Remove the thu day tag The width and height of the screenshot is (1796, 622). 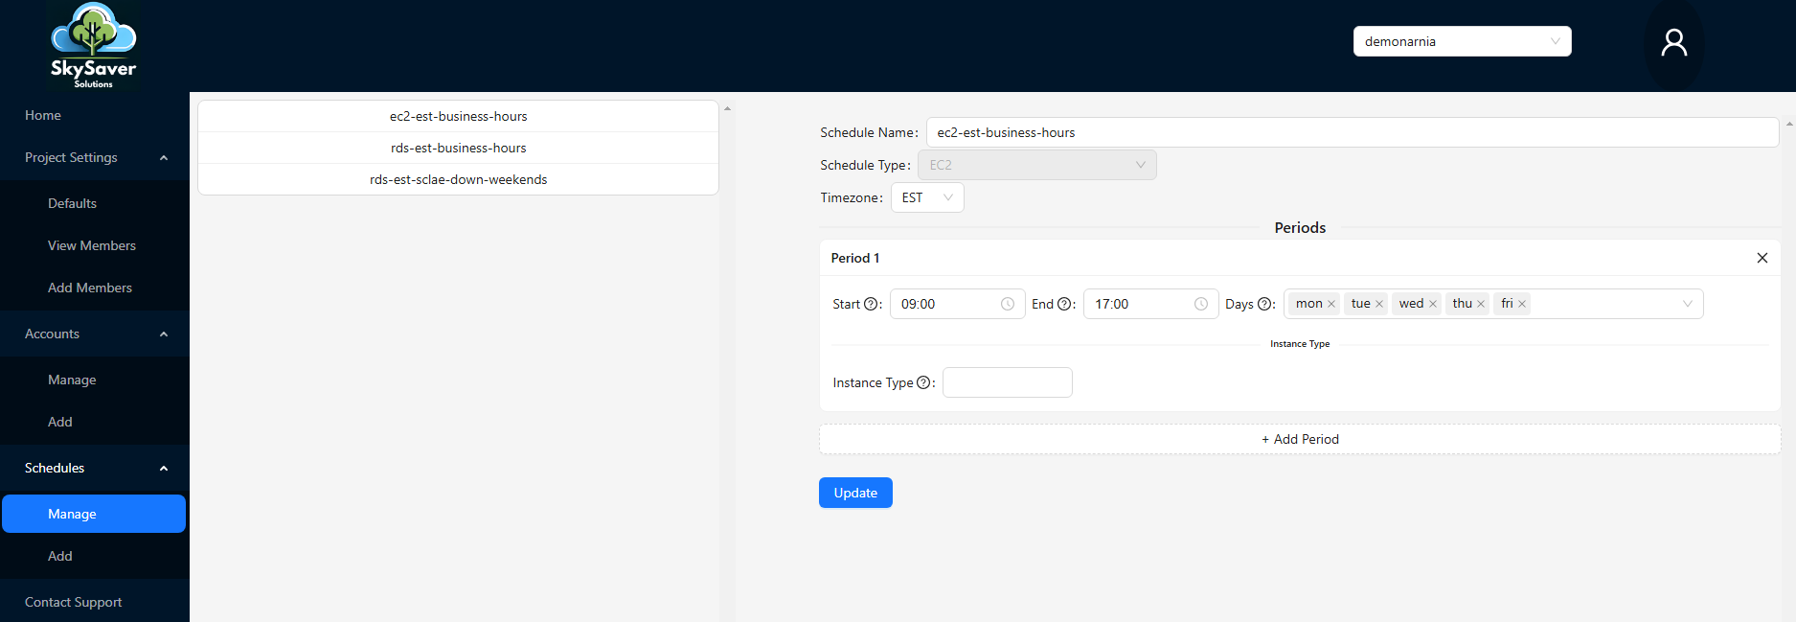tap(1481, 304)
